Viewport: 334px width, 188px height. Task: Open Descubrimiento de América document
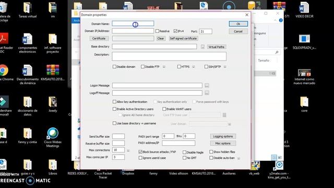pyautogui.click(x=28, y=74)
